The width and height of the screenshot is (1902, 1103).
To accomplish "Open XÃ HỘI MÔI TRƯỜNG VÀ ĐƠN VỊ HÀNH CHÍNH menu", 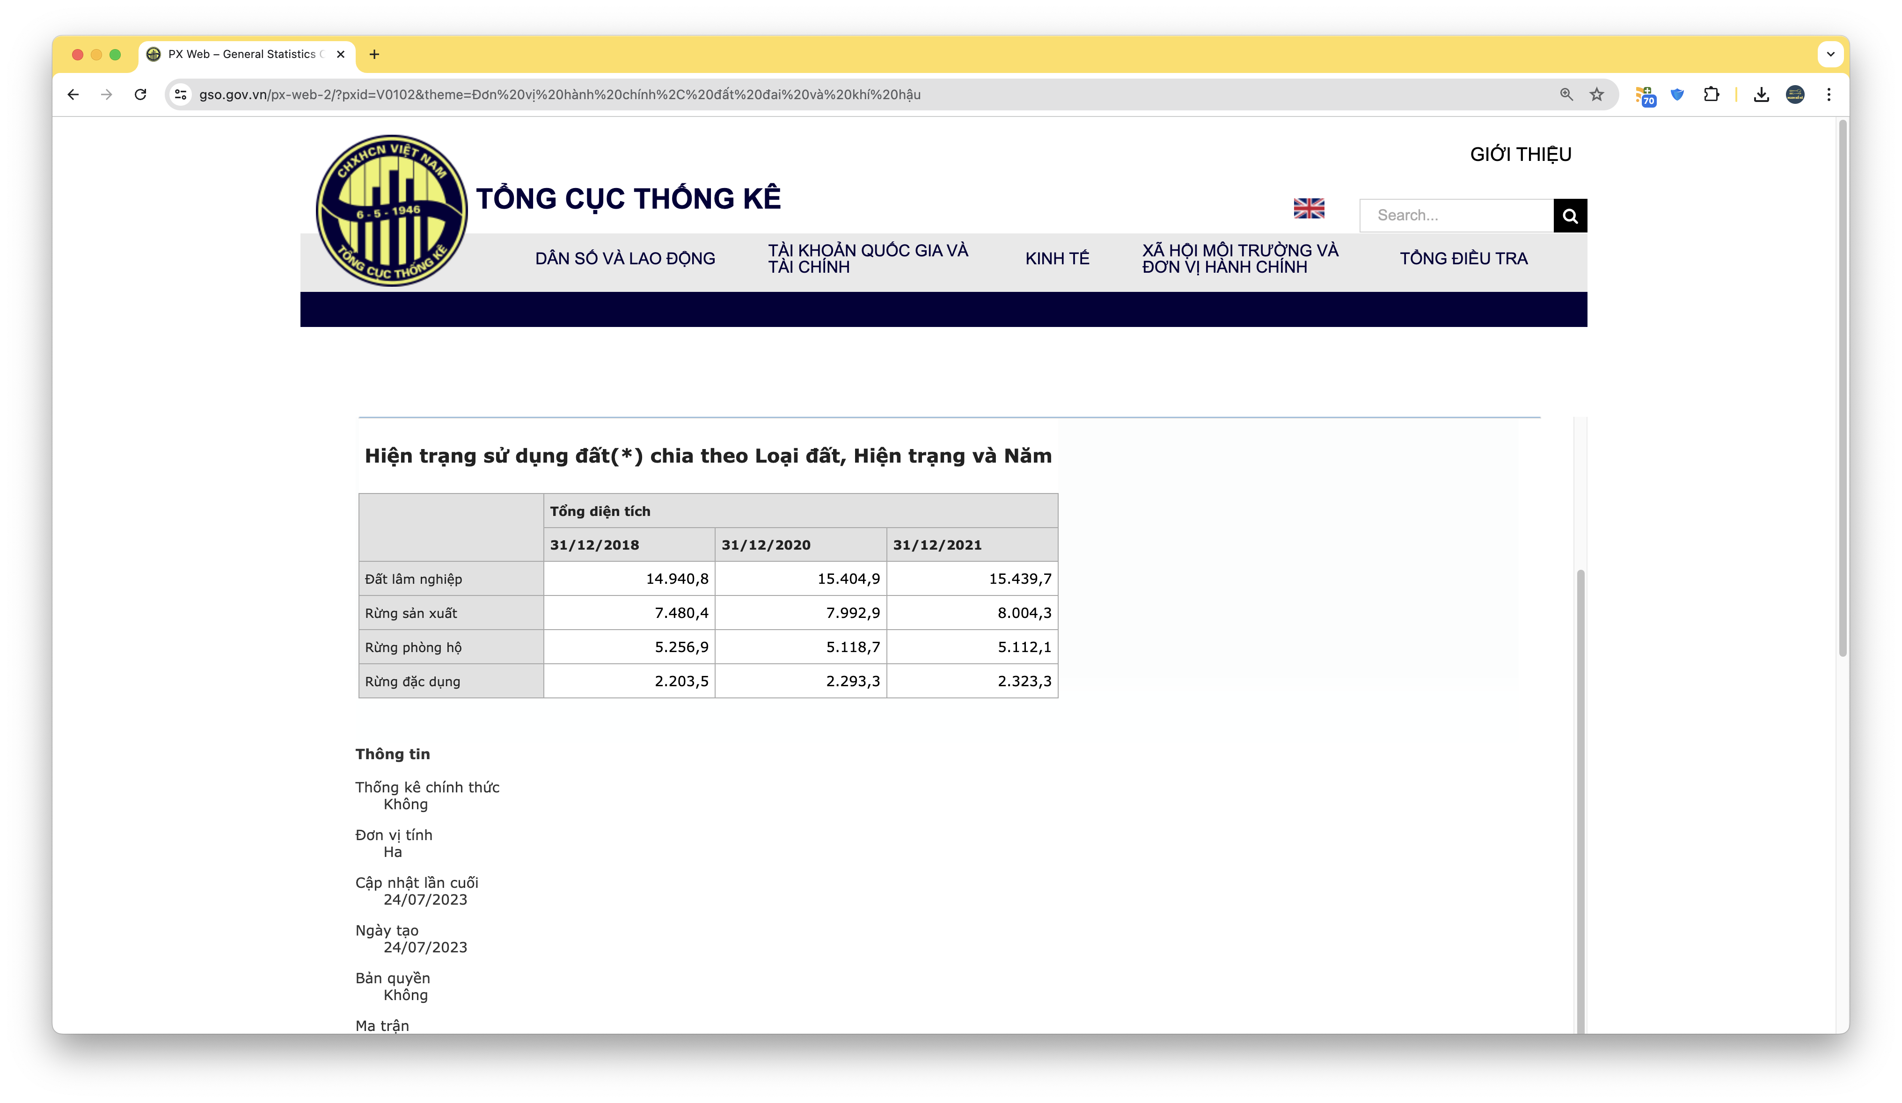I will [x=1240, y=259].
